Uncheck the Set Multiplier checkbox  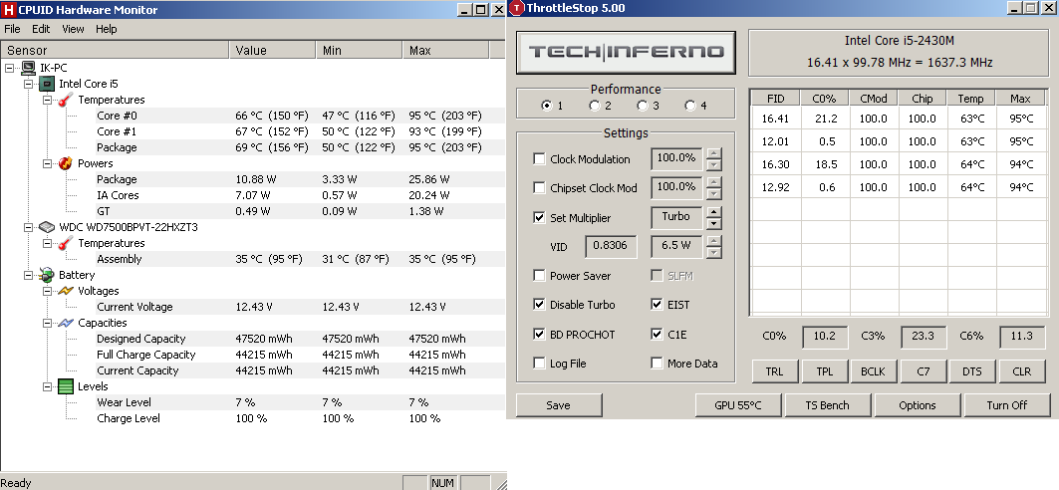(539, 217)
